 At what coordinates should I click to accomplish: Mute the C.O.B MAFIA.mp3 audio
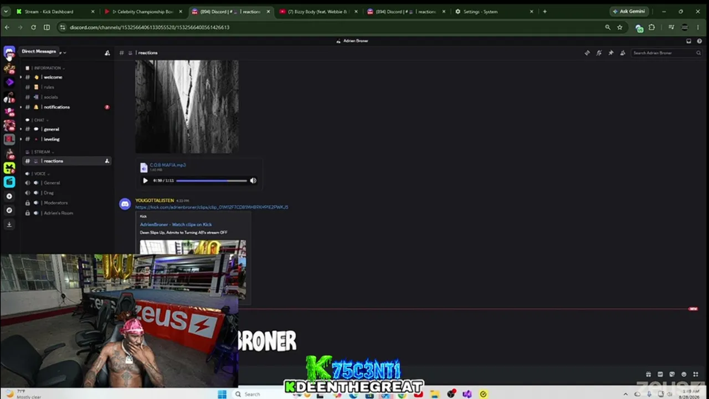(253, 181)
